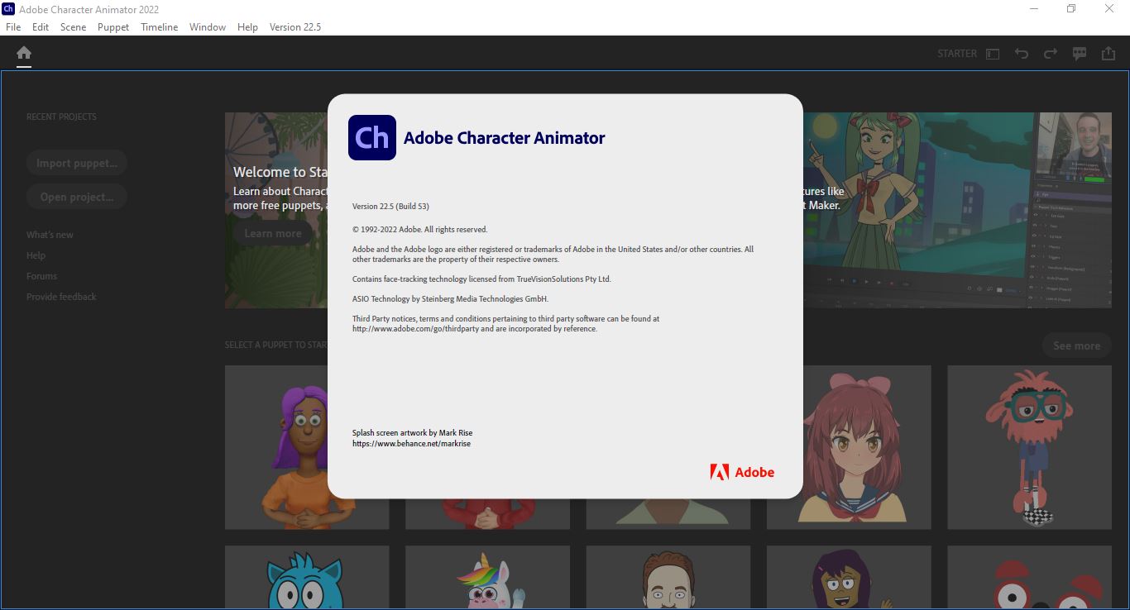Select the rainbow unicorn puppet
Viewport: 1130px width, 610px height.
pos(487,577)
